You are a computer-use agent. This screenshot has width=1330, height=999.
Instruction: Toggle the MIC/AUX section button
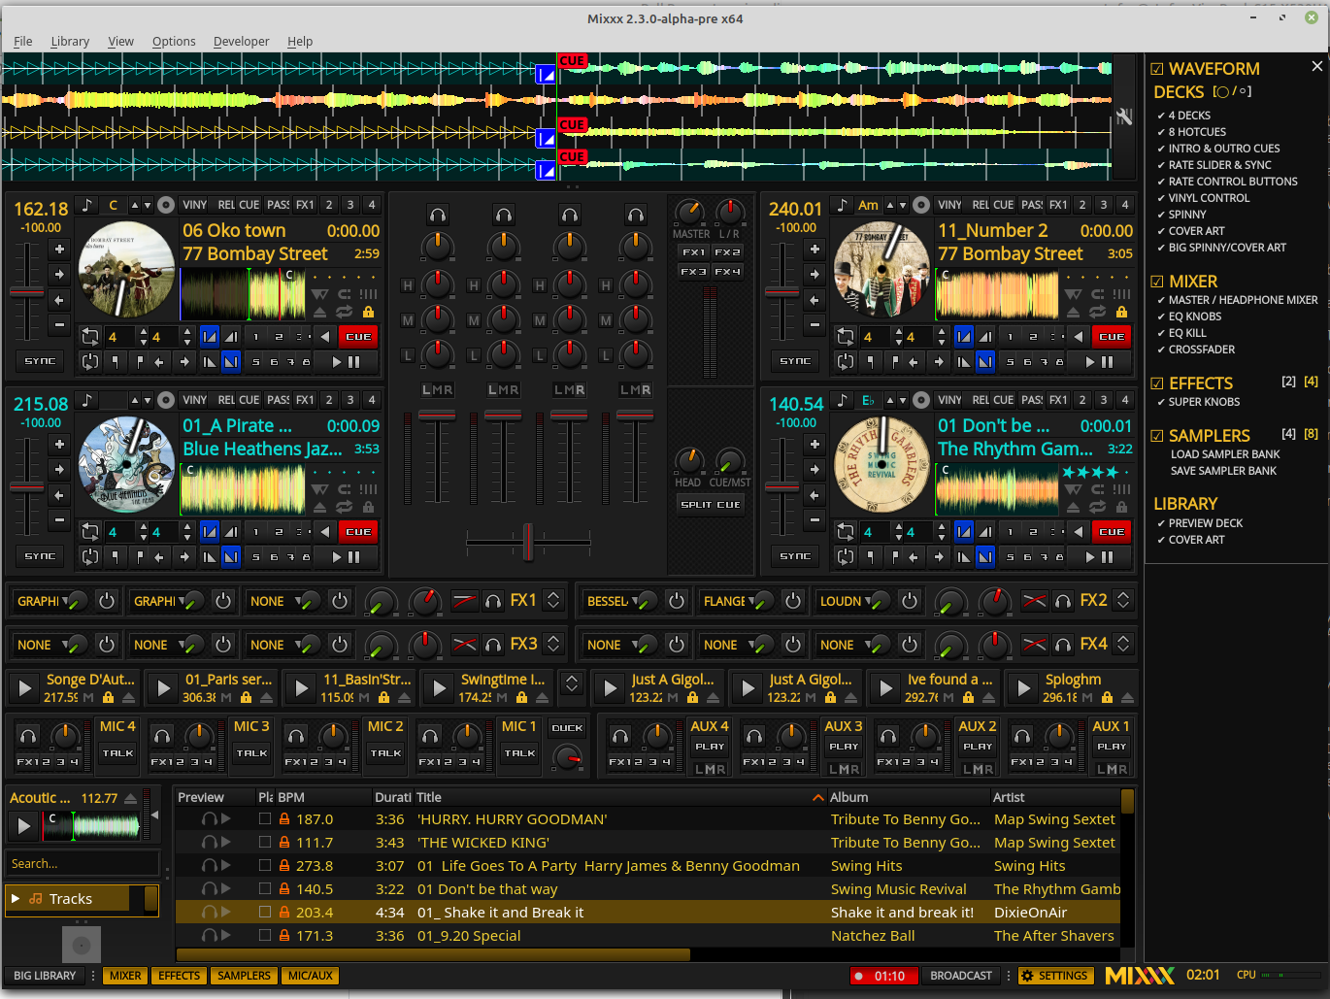click(311, 976)
